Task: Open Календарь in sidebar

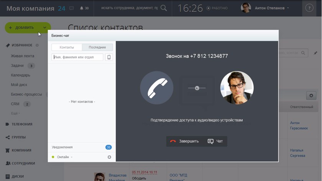Action: click(20, 75)
